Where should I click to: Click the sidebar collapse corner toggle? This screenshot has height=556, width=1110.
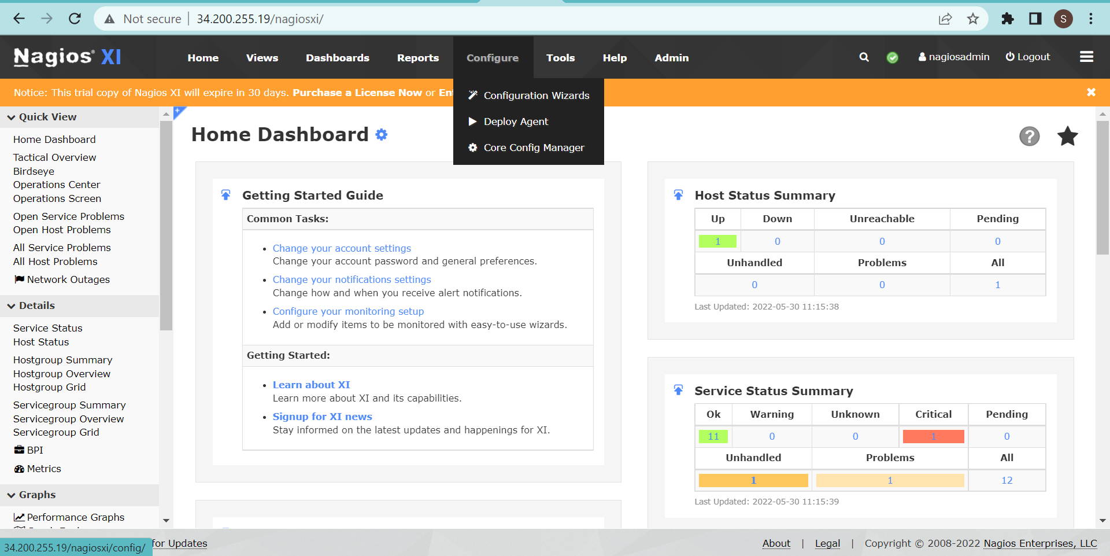point(179,111)
